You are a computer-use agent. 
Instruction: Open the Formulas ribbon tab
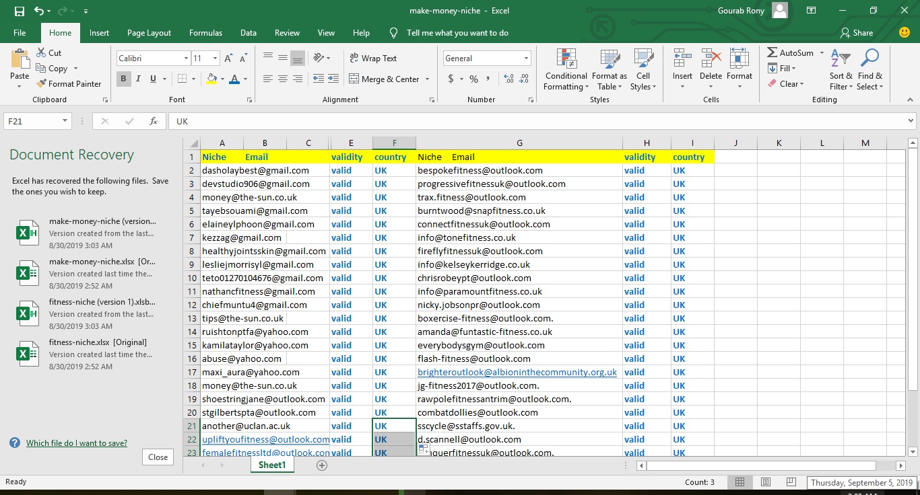pos(205,33)
